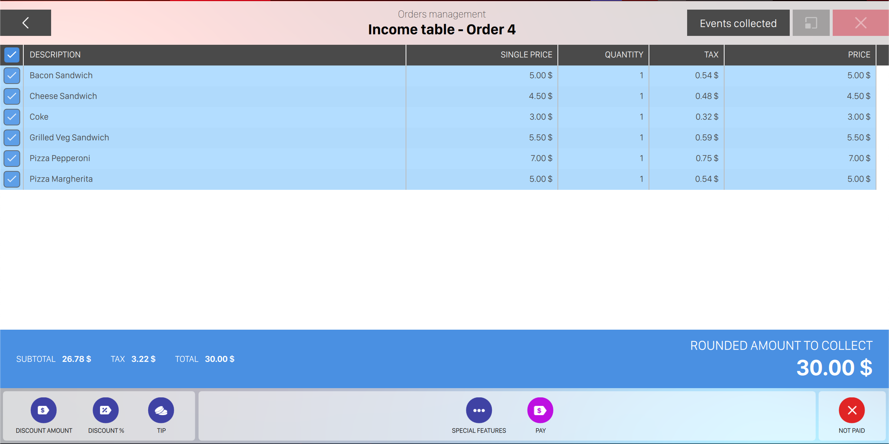Untick the Pizza Pepperoni checkbox
This screenshot has width=889, height=444.
pos(12,158)
